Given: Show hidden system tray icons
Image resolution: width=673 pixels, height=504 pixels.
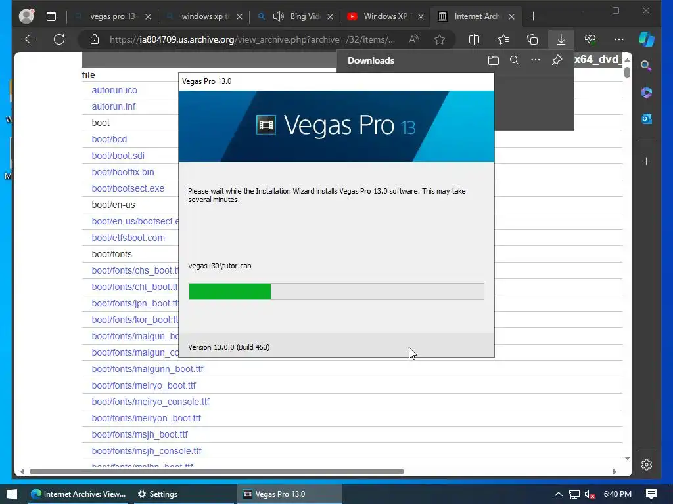Looking at the screenshot, I should click(558, 494).
